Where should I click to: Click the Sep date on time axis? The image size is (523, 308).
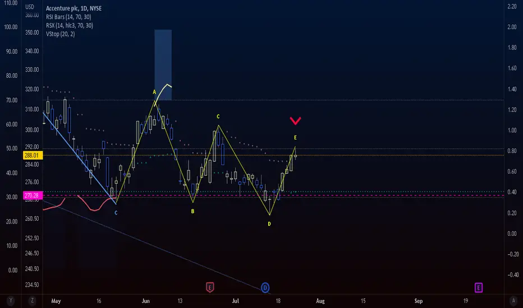tap(419, 301)
